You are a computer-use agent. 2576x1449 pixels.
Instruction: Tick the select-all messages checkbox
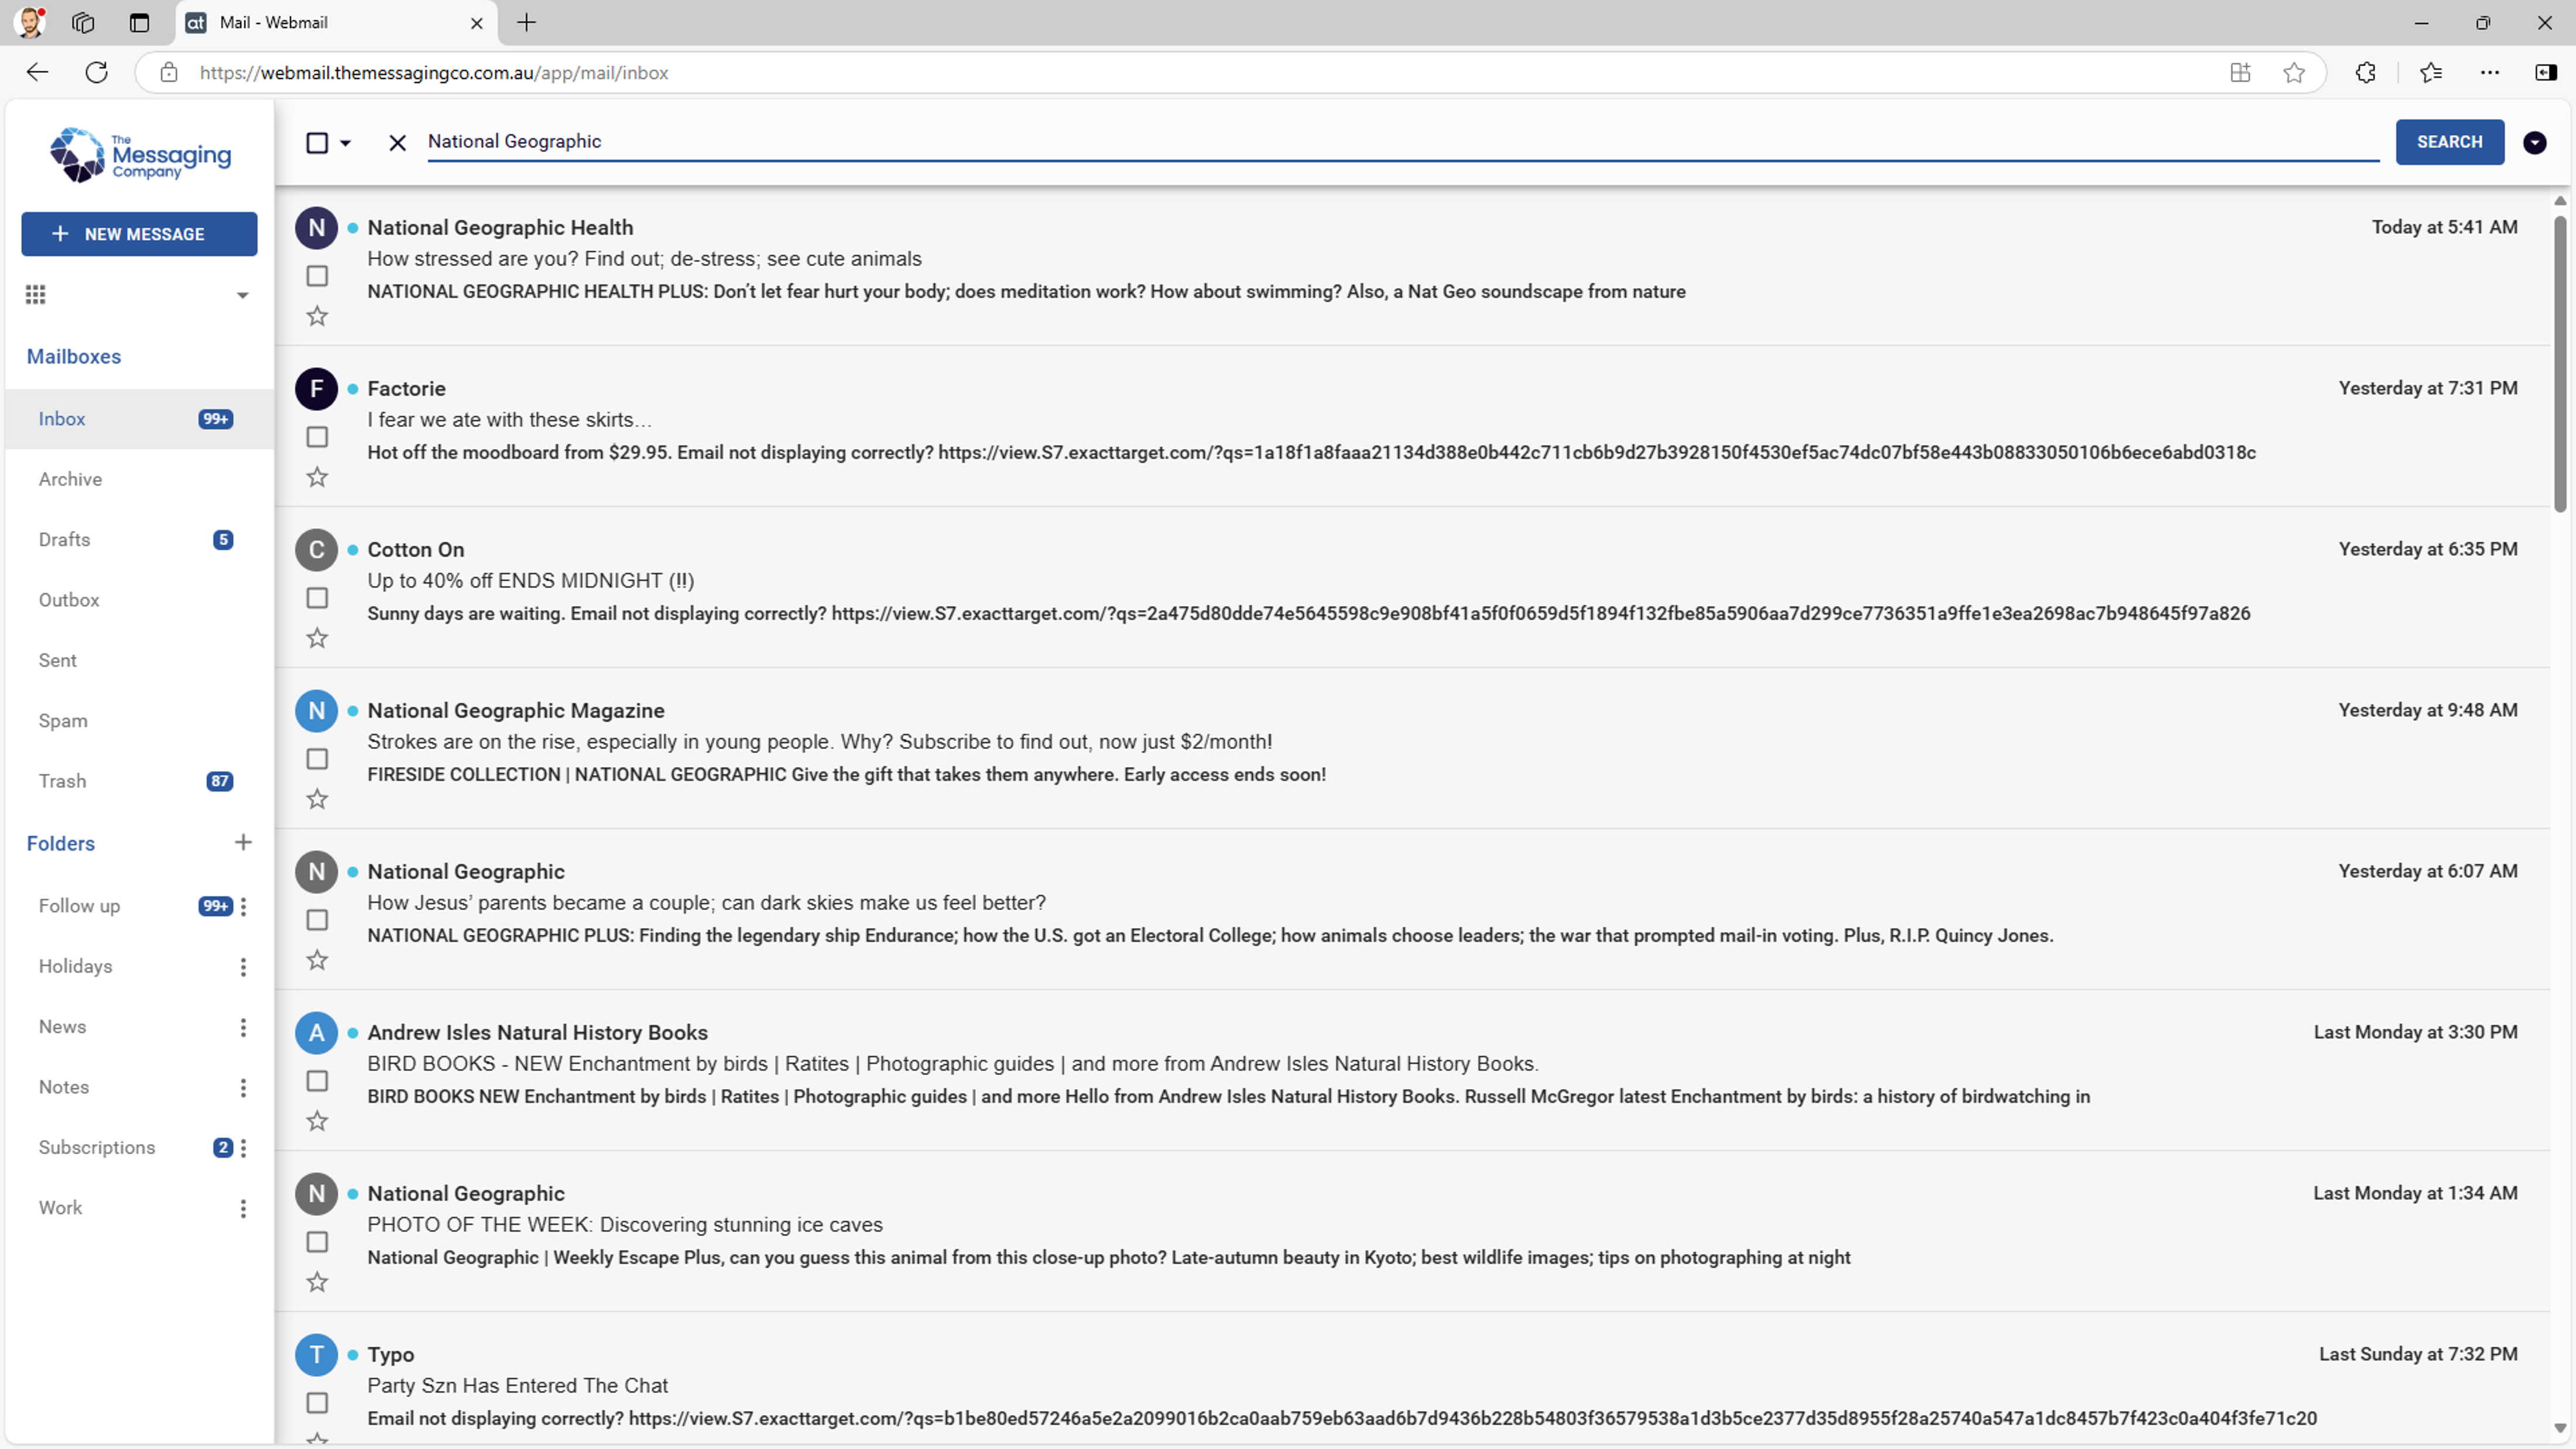pyautogui.click(x=317, y=143)
